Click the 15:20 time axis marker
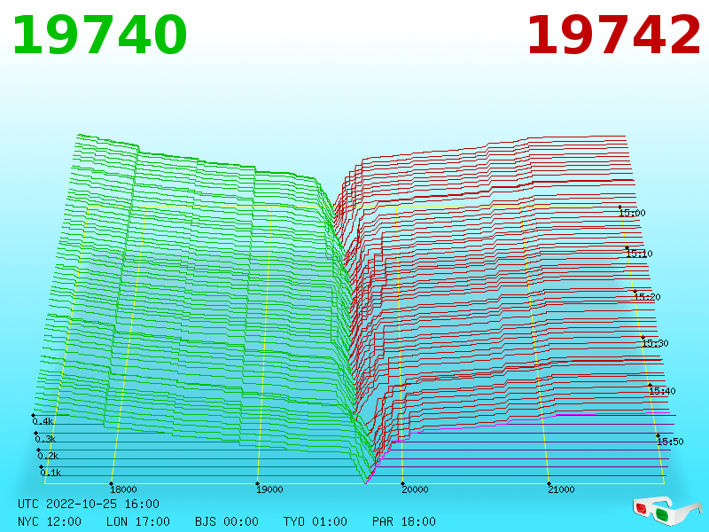This screenshot has width=709, height=532. 647,297
